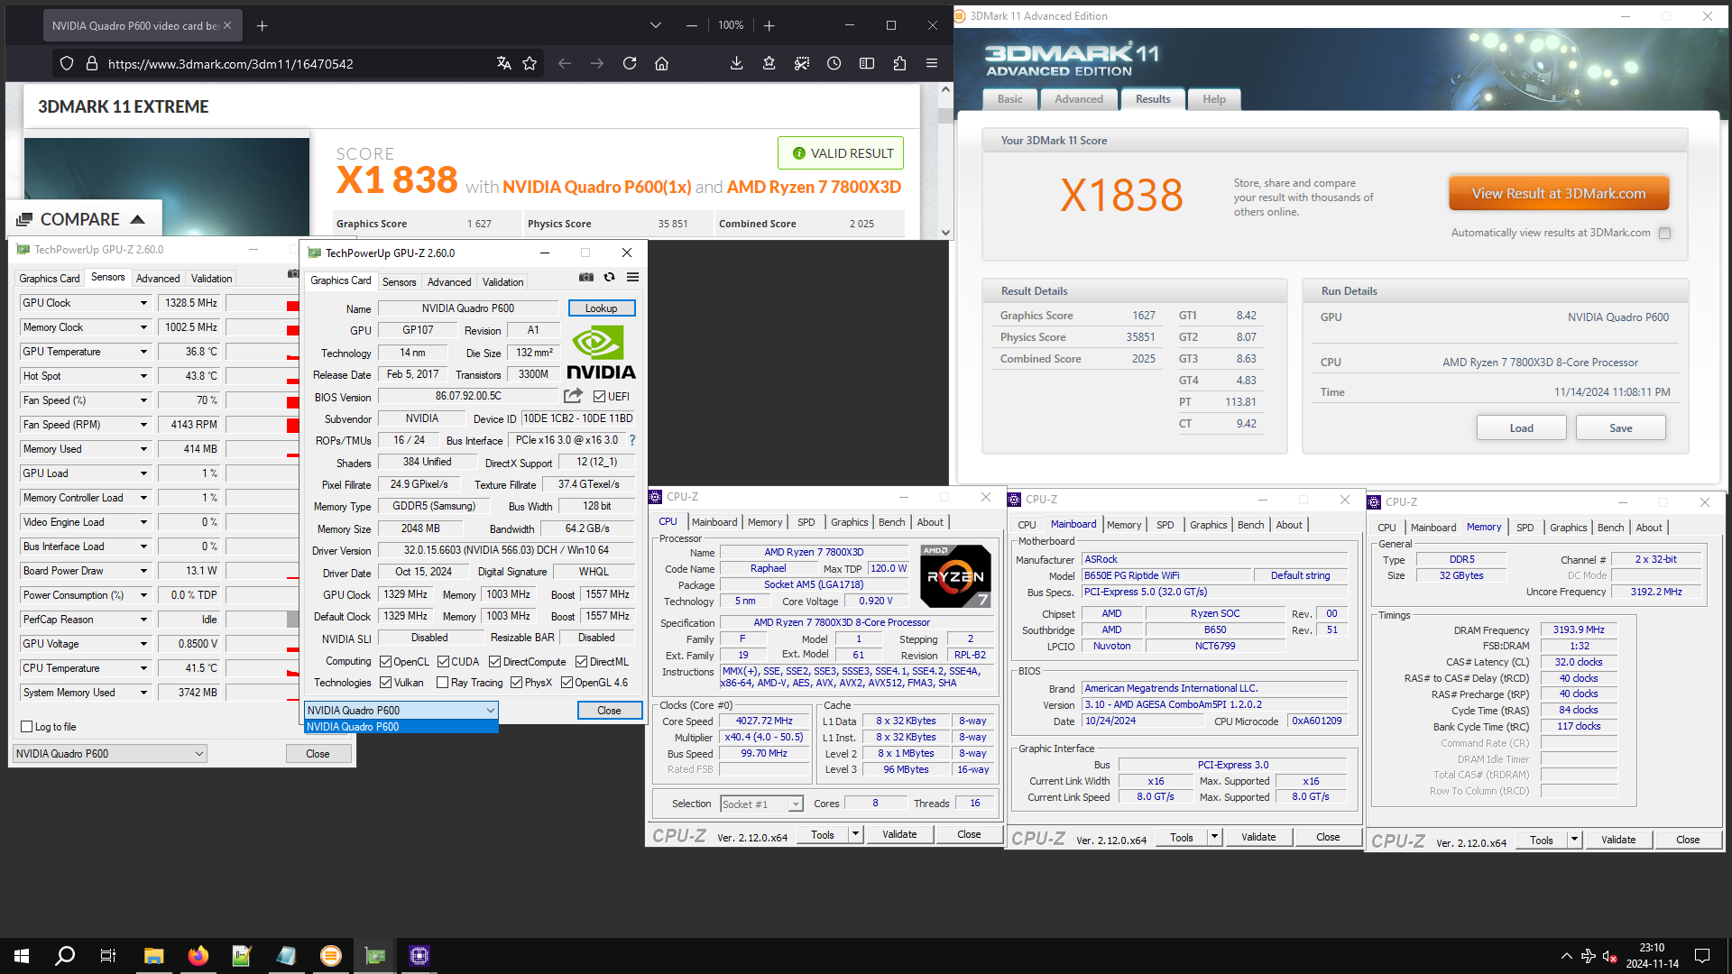
Task: Toggle OpenCL checkbox
Action: point(385,662)
